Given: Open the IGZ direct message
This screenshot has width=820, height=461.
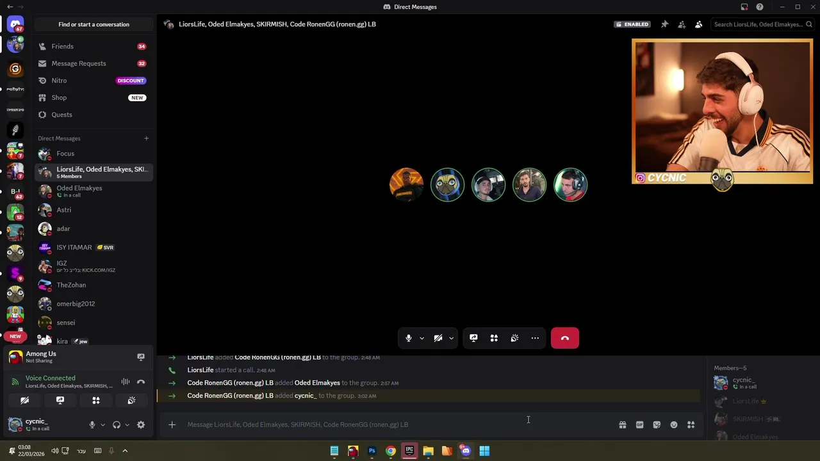Looking at the screenshot, I should [94, 266].
